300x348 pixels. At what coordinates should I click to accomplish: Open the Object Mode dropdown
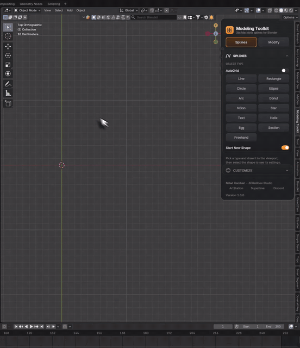[x=27, y=10]
